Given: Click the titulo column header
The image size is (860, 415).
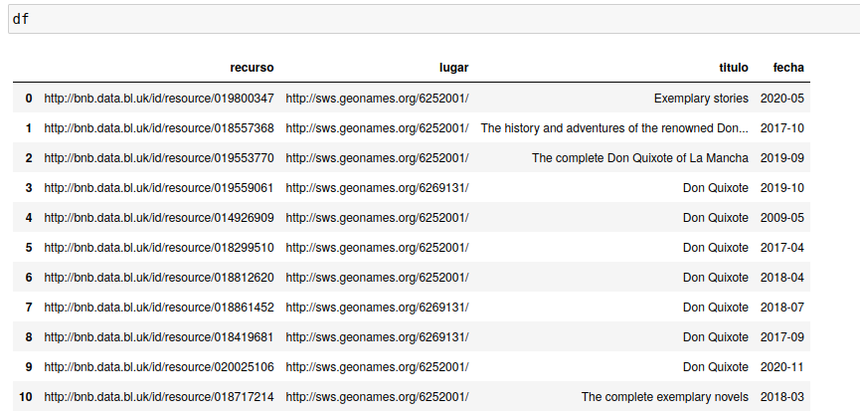Looking at the screenshot, I should click(733, 68).
